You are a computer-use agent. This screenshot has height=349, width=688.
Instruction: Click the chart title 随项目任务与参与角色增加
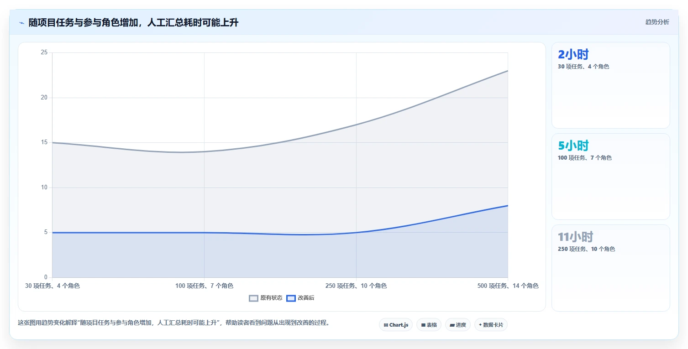[133, 23]
